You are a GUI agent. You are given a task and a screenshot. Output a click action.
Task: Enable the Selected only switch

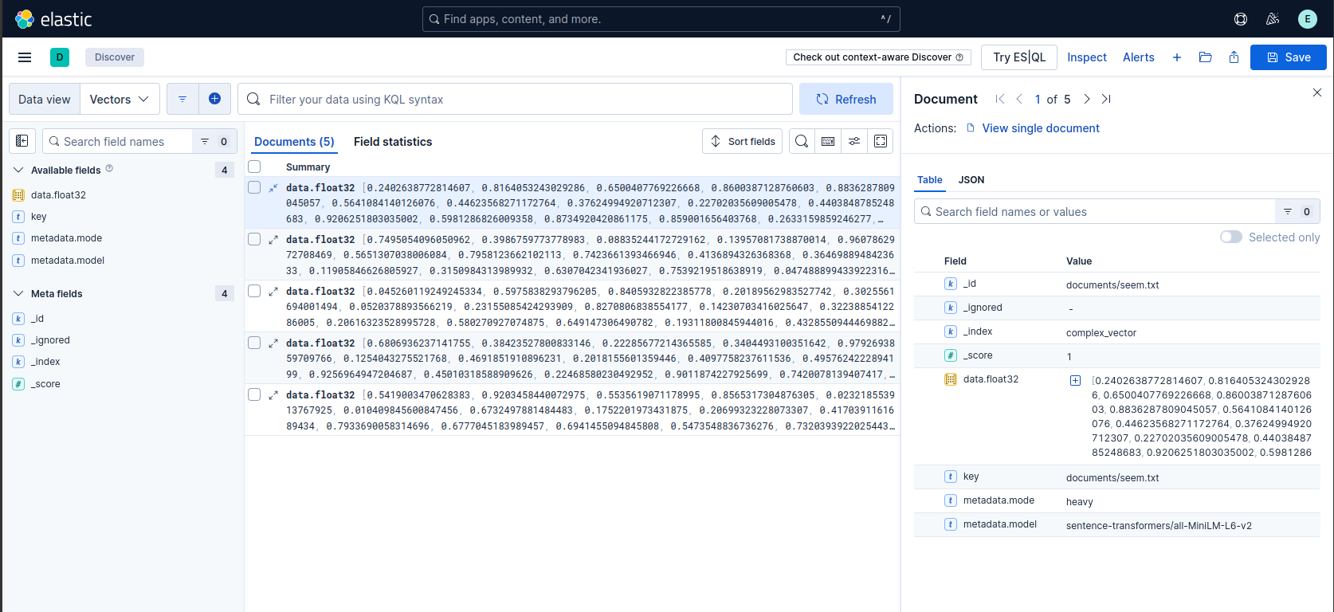pos(1230,237)
